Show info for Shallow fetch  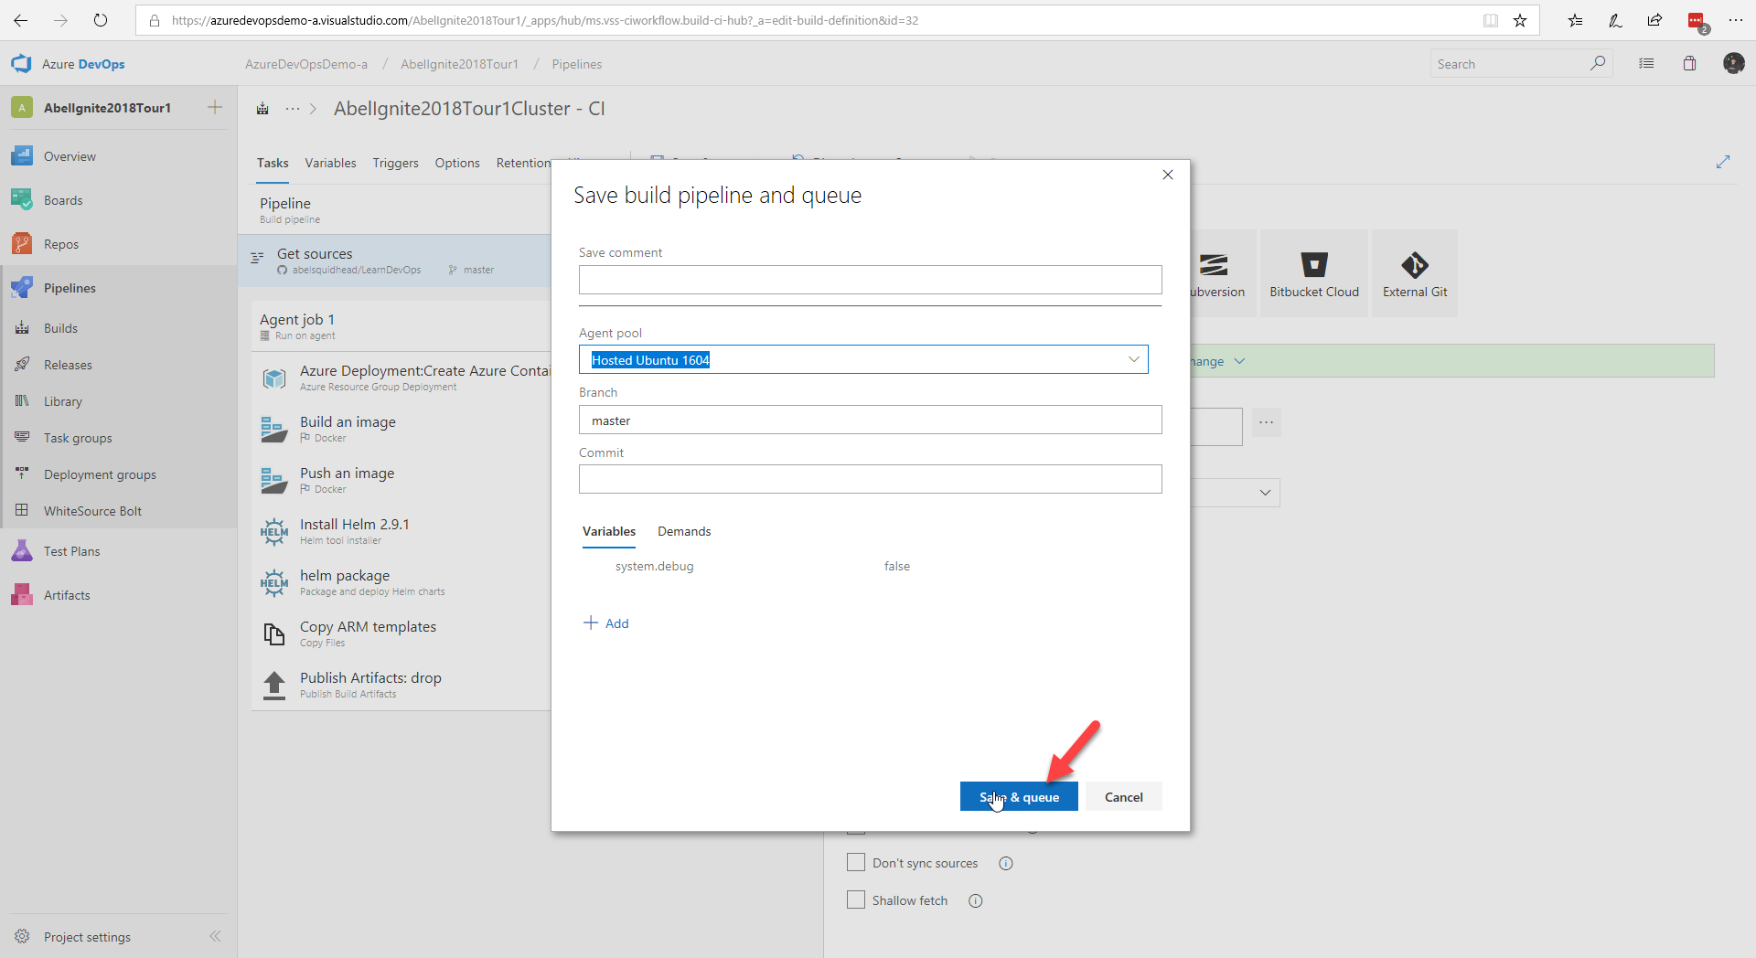[x=976, y=900]
